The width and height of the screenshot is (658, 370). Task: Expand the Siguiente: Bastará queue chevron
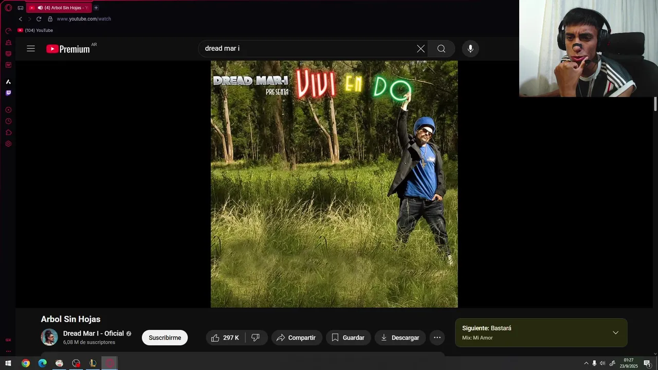615,332
